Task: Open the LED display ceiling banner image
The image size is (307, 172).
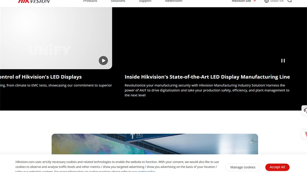Action: point(155,144)
